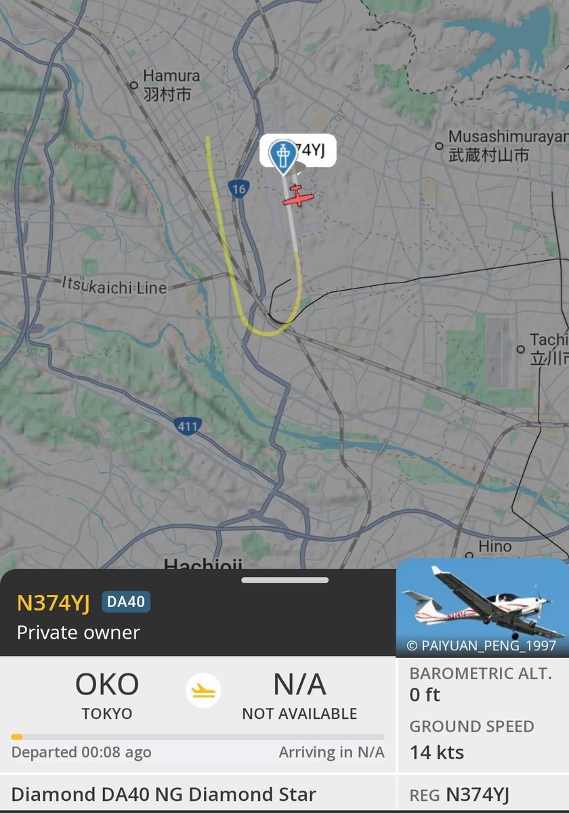The width and height of the screenshot is (569, 813).
Task: Open the Barometric Alt. data field
Action: [481, 684]
